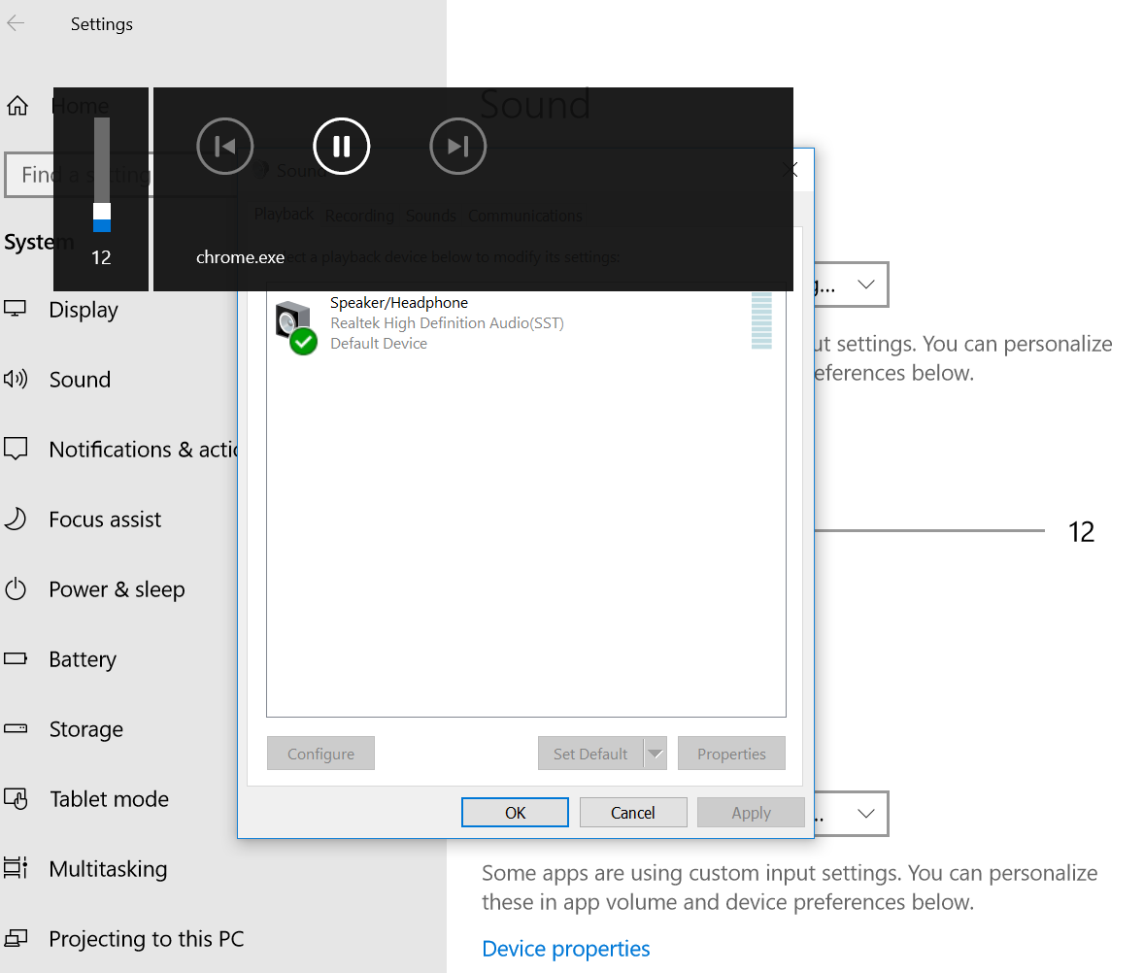1144x973 pixels.
Task: Open the Device properties link
Action: [566, 948]
